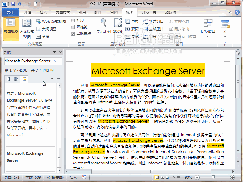Switch to Web 版式视图
This screenshot has width=243, height=182.
pos(51,21)
